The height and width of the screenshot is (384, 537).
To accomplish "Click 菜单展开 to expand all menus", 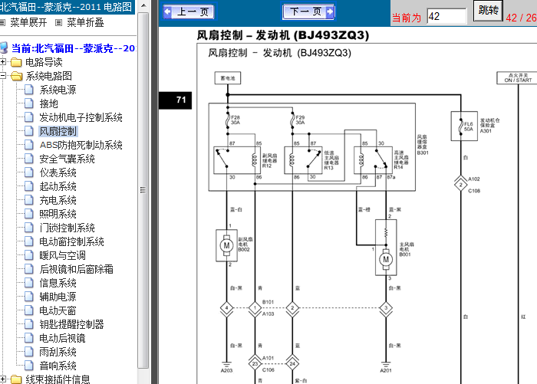I will (28, 22).
